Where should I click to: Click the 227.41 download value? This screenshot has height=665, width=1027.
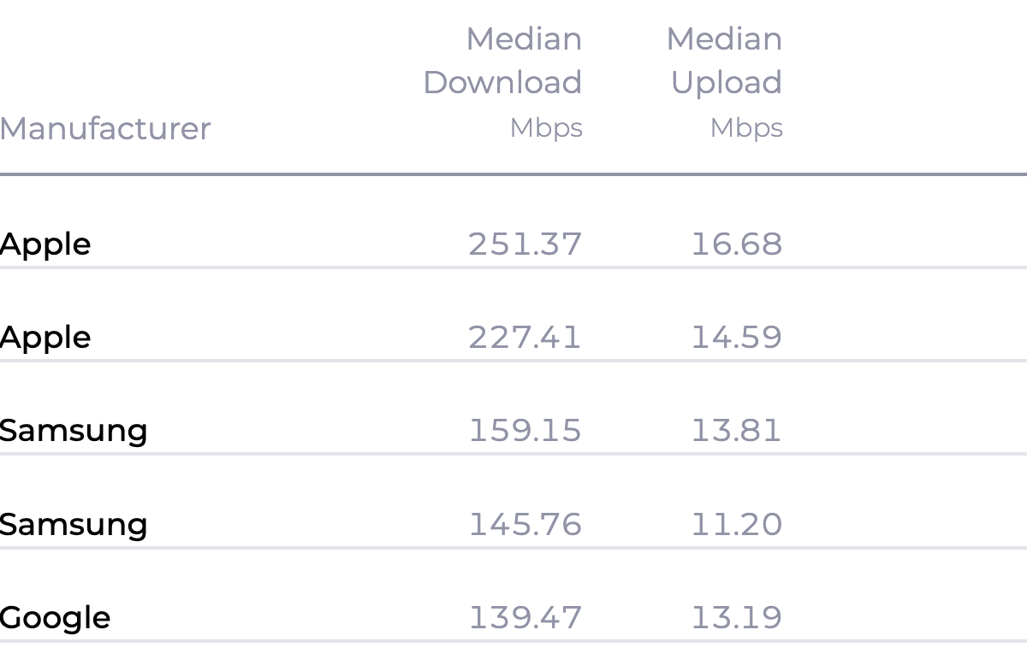click(x=525, y=338)
